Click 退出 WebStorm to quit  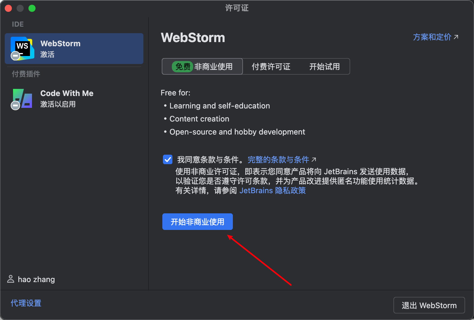pyautogui.click(x=429, y=305)
